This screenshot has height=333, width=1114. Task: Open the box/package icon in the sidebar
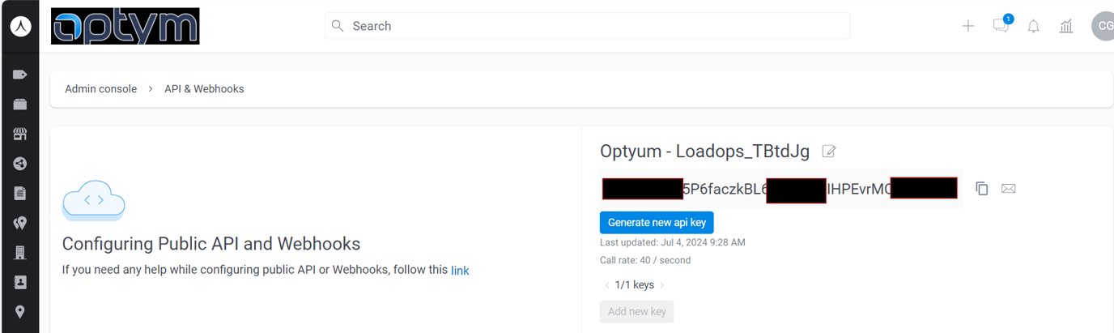point(20,104)
